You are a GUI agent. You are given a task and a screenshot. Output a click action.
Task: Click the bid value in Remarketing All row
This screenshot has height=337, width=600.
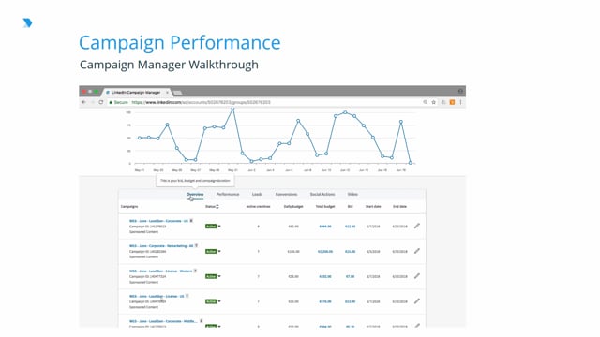(350, 252)
